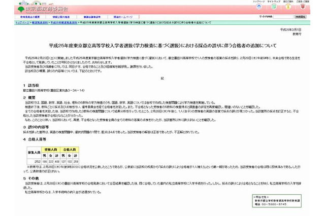Click the 教育庁 label under the date
This screenshot has height=216, width=325.
point(297,34)
